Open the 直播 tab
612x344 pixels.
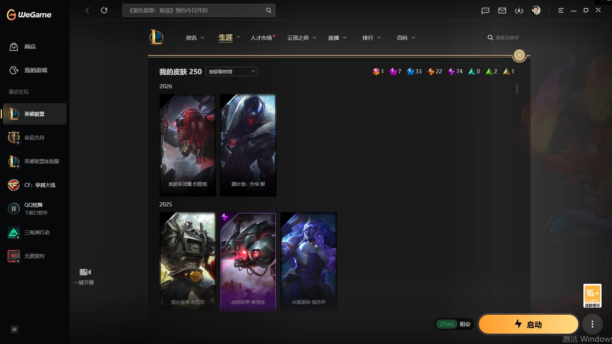click(x=334, y=38)
